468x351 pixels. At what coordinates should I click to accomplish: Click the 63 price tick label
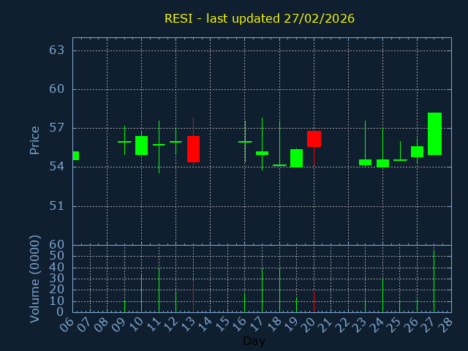tap(57, 50)
